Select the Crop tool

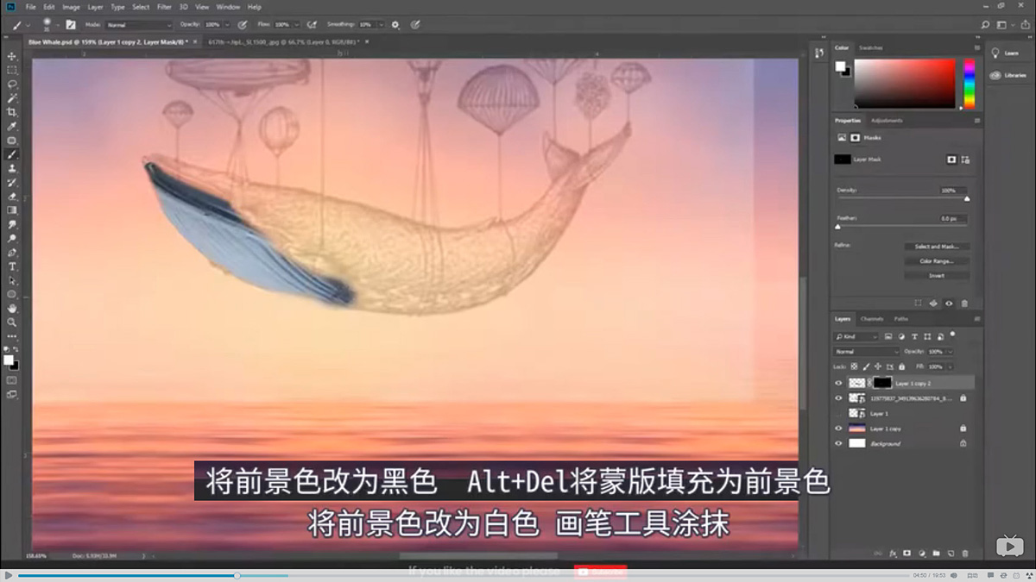pyautogui.click(x=11, y=112)
